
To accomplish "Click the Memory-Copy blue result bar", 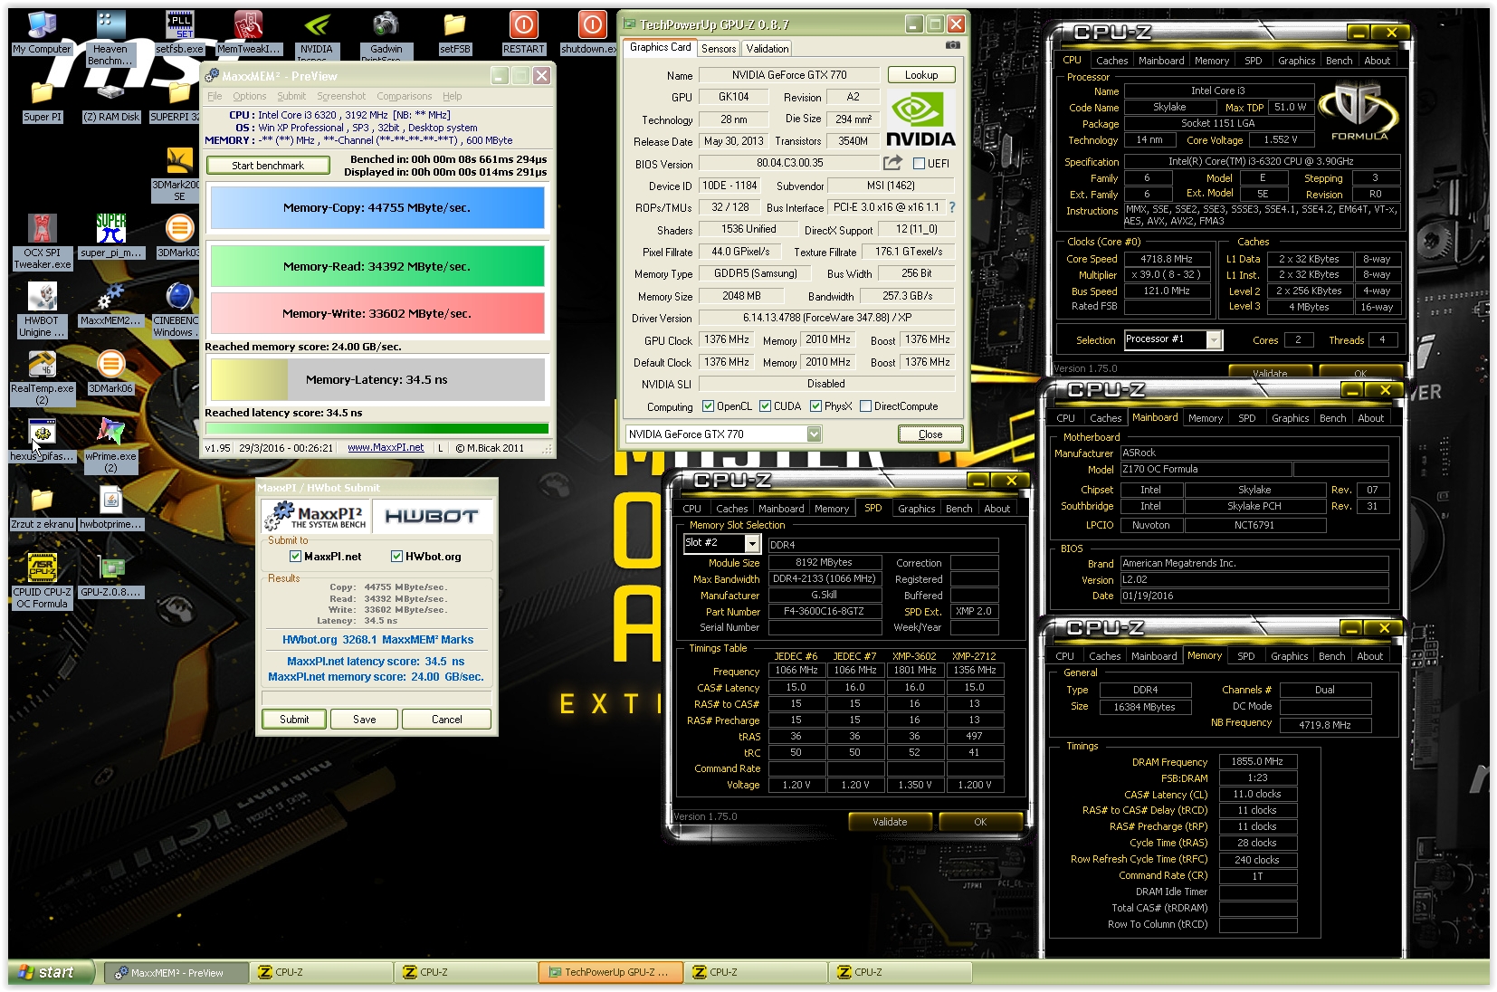I will 377,207.
